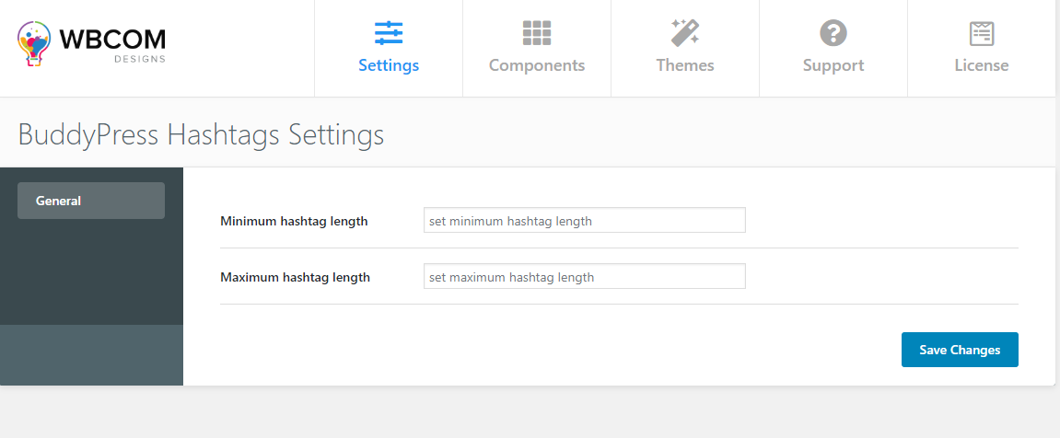Click the Minimum hashtag length label
This screenshot has width=1060, height=438.
[294, 221]
